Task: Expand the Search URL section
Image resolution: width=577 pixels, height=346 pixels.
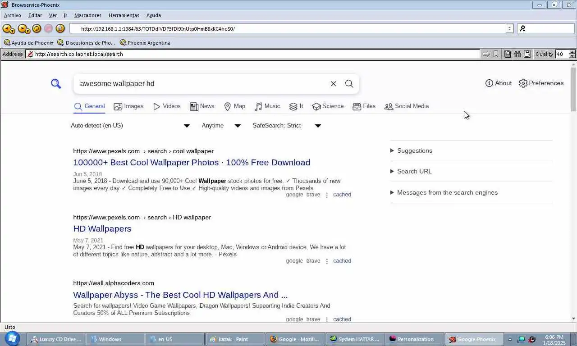Action: (x=411, y=172)
